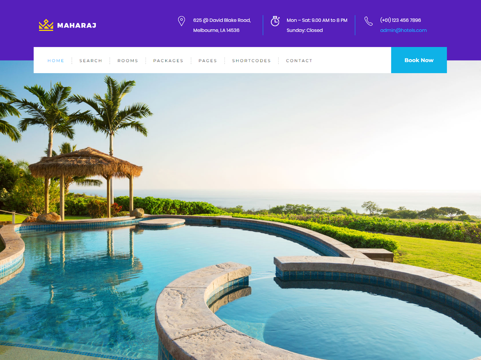Click the David Blake Road address text

click(222, 20)
